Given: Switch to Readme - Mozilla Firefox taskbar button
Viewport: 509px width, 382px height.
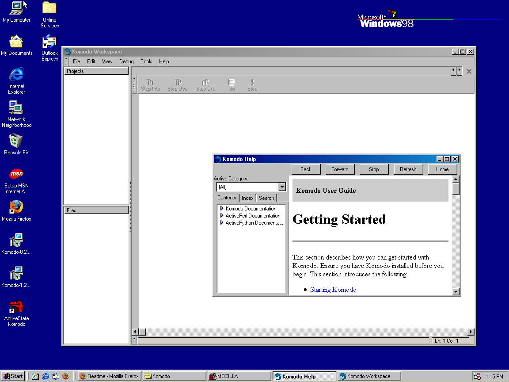Looking at the screenshot, I should 110,376.
